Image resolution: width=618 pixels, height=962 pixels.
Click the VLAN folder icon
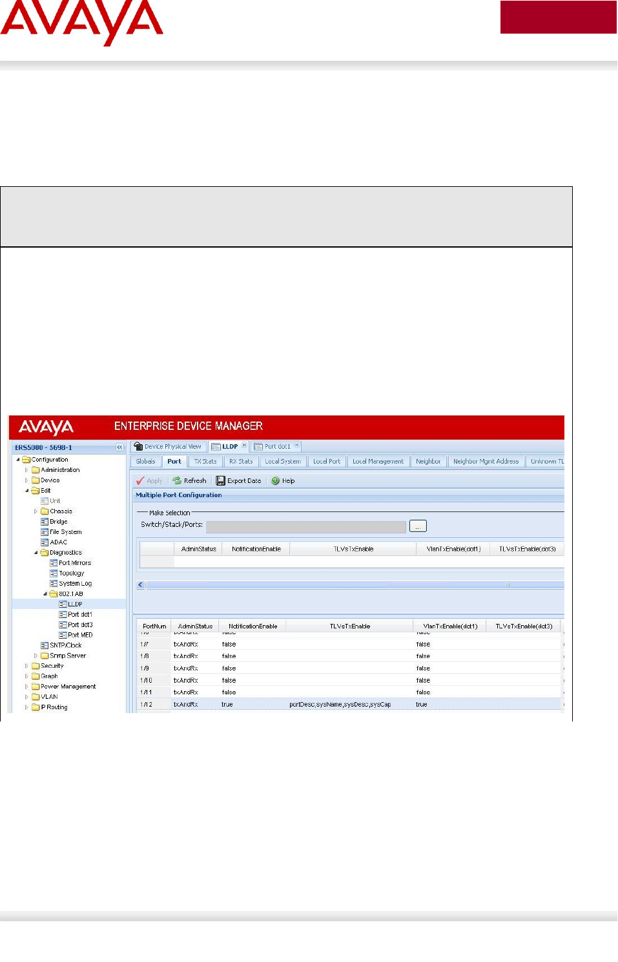point(36,697)
